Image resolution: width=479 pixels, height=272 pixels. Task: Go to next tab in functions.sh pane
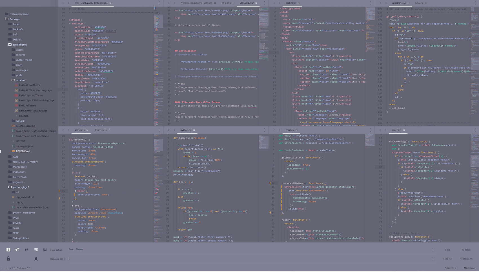386,3
